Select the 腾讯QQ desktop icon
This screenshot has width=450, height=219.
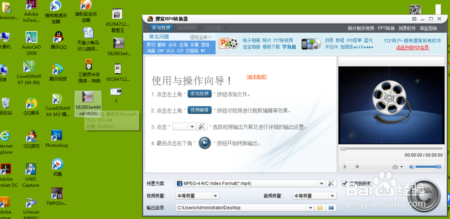coord(59,41)
